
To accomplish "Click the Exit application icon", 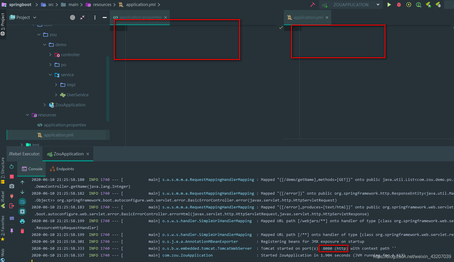I will point(12,206).
